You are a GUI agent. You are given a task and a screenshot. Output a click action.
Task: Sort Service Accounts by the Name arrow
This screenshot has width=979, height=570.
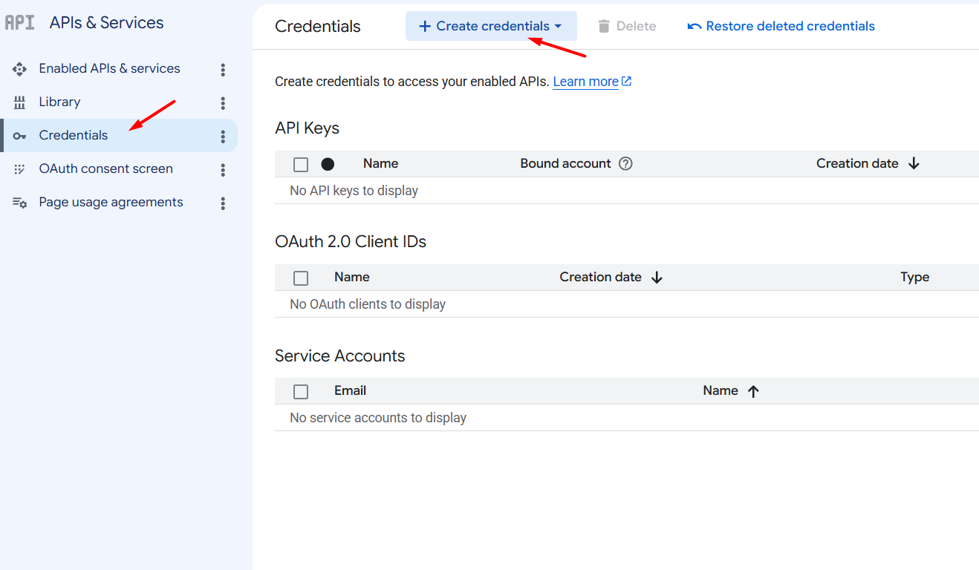click(x=753, y=391)
